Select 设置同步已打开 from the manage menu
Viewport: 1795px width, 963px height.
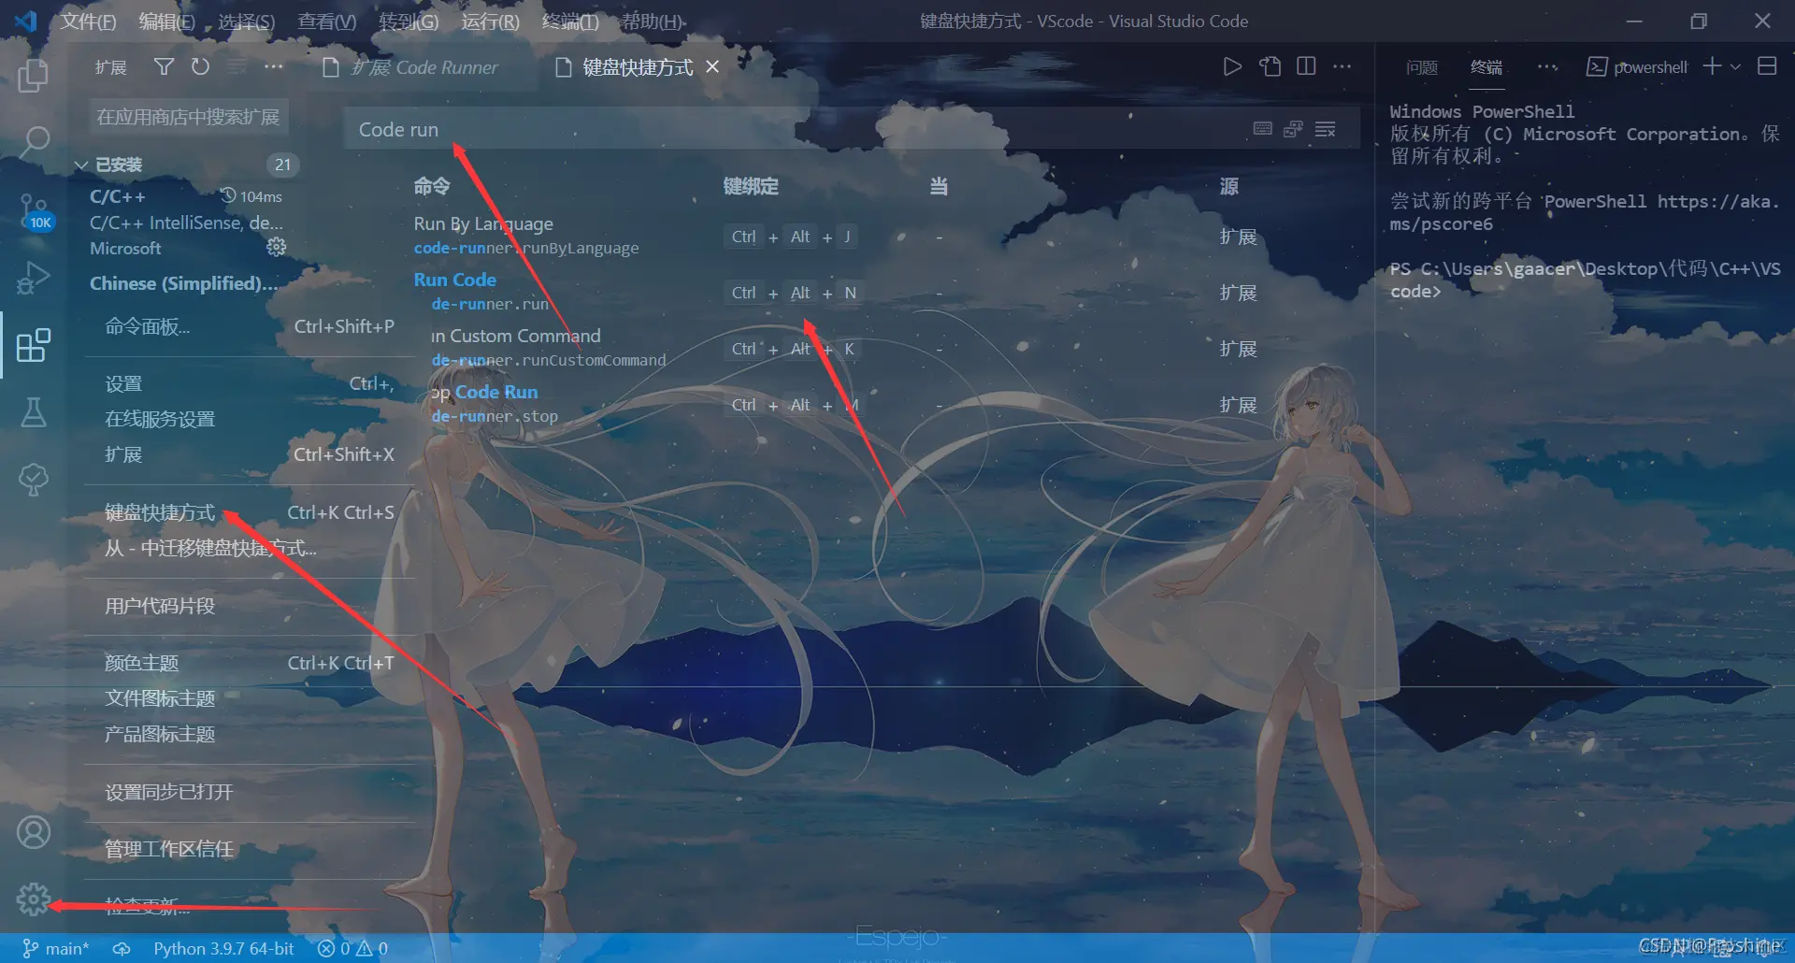(251, 792)
